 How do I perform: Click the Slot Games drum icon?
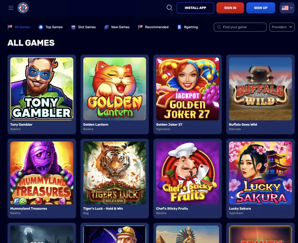(73, 27)
